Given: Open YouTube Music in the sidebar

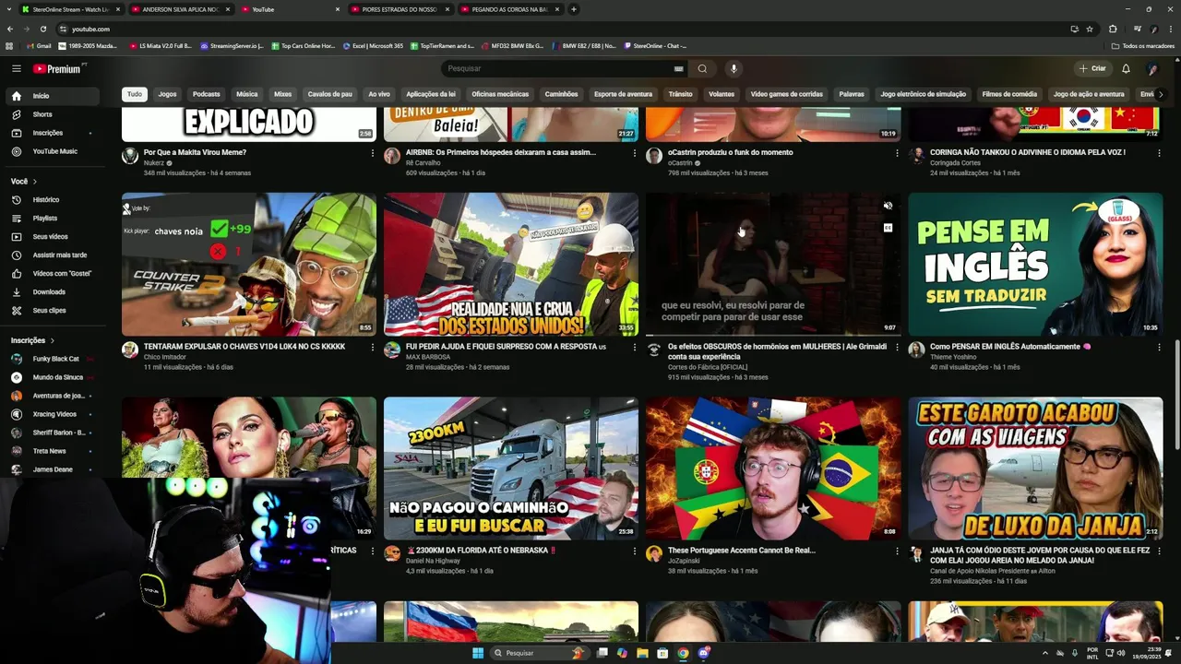Looking at the screenshot, I should tap(52, 151).
